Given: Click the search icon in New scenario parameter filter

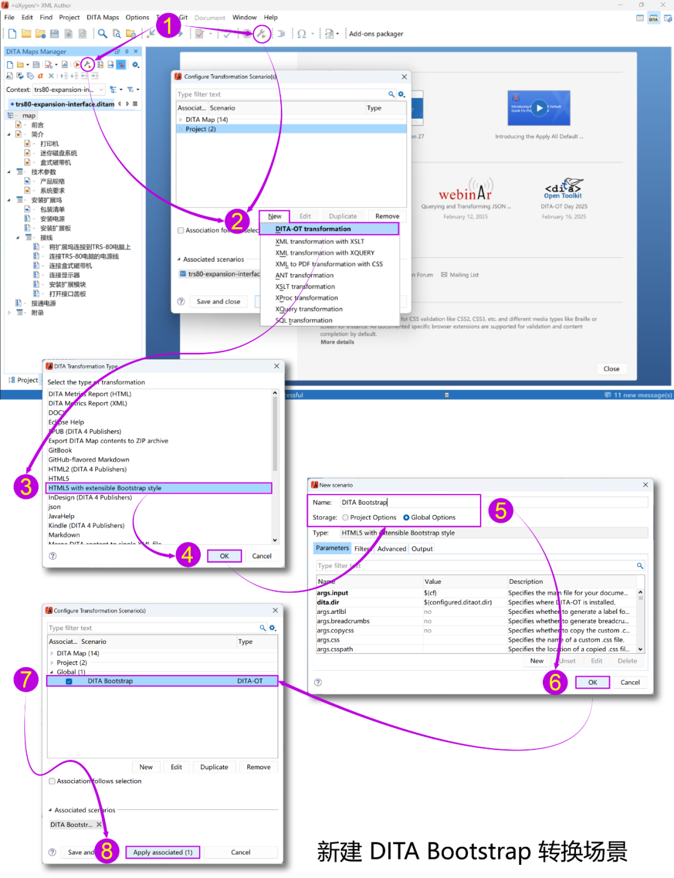Looking at the screenshot, I should [x=640, y=566].
